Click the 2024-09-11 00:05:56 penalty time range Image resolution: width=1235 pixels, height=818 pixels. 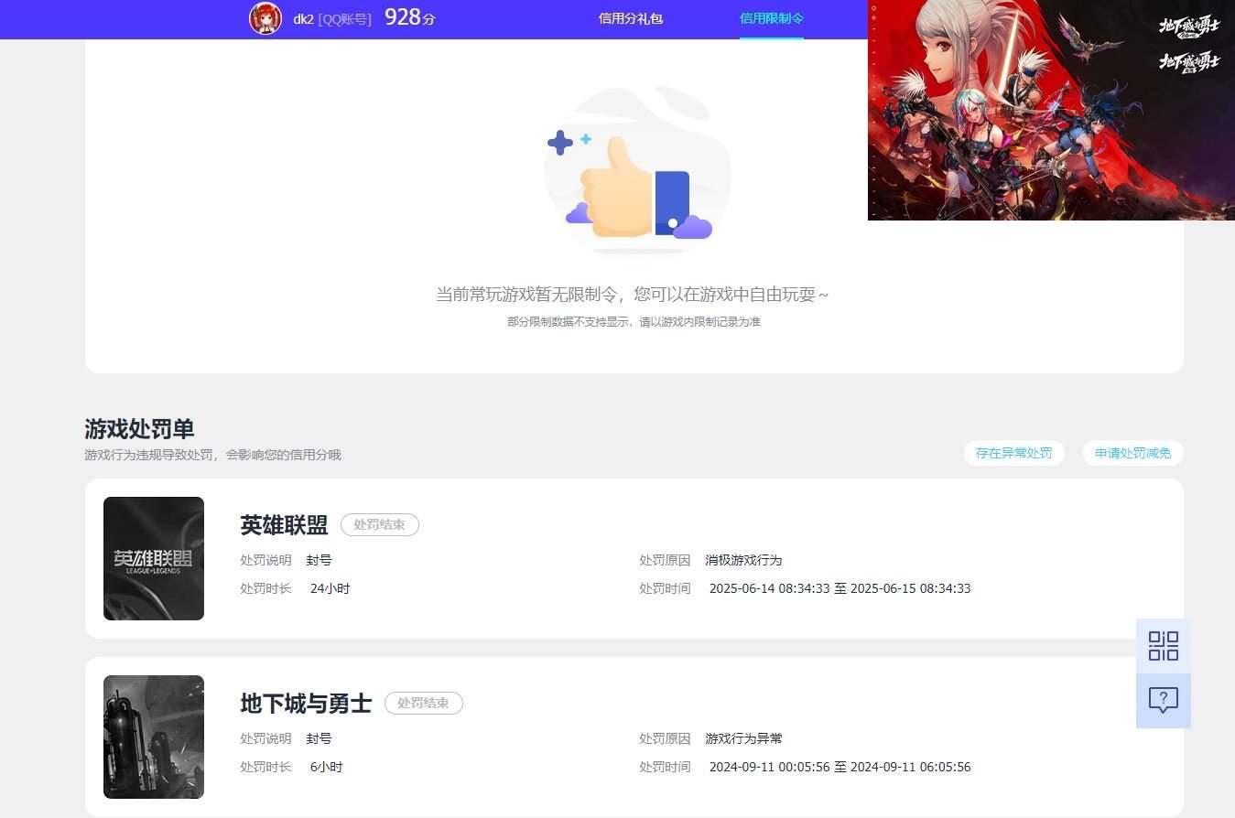tap(840, 767)
